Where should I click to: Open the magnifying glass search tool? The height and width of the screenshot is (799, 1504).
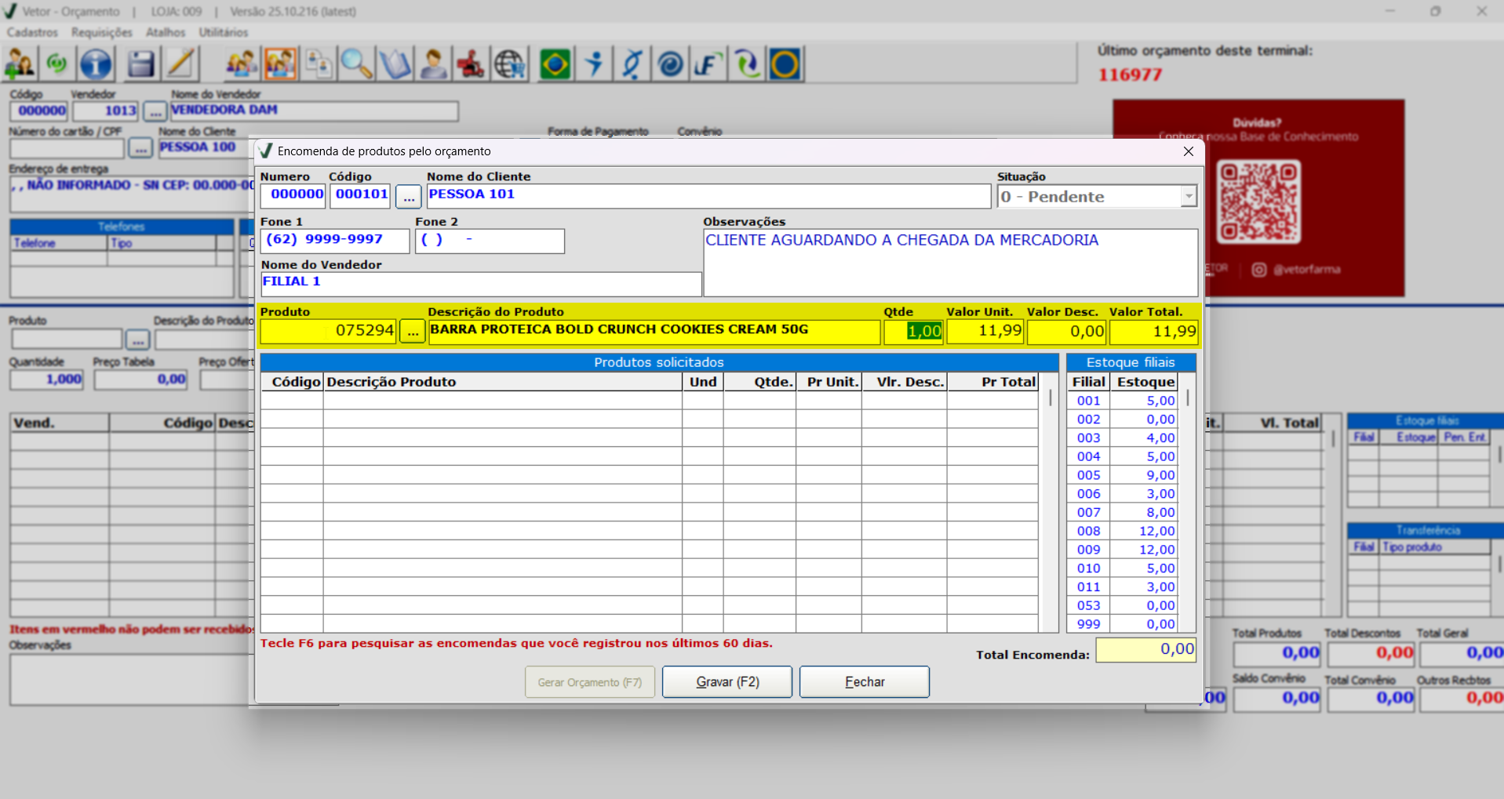[x=356, y=64]
